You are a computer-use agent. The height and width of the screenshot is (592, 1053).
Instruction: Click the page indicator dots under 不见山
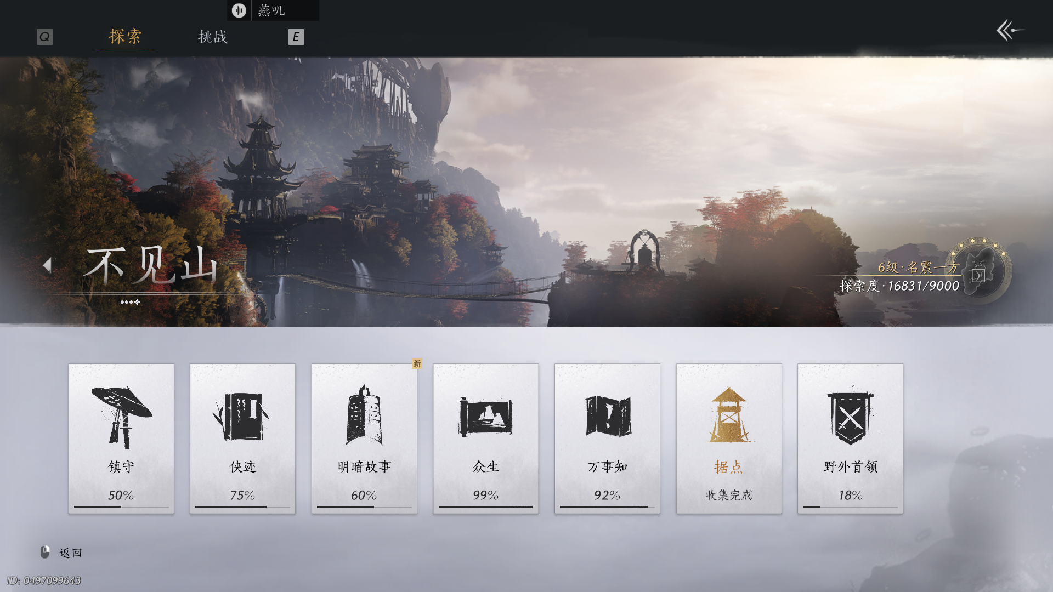pos(130,302)
